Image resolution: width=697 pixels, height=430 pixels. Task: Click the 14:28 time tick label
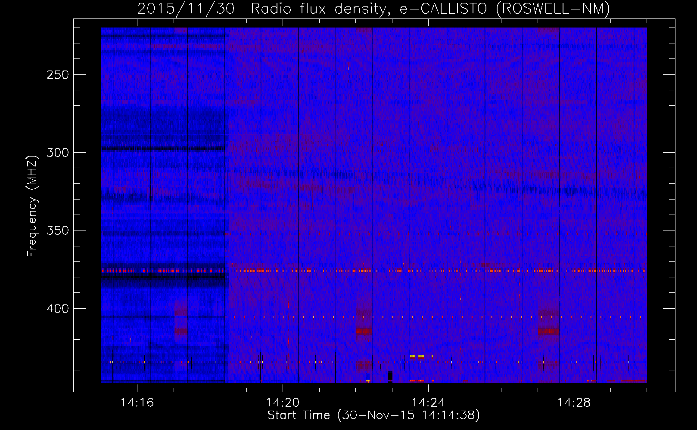(574, 402)
